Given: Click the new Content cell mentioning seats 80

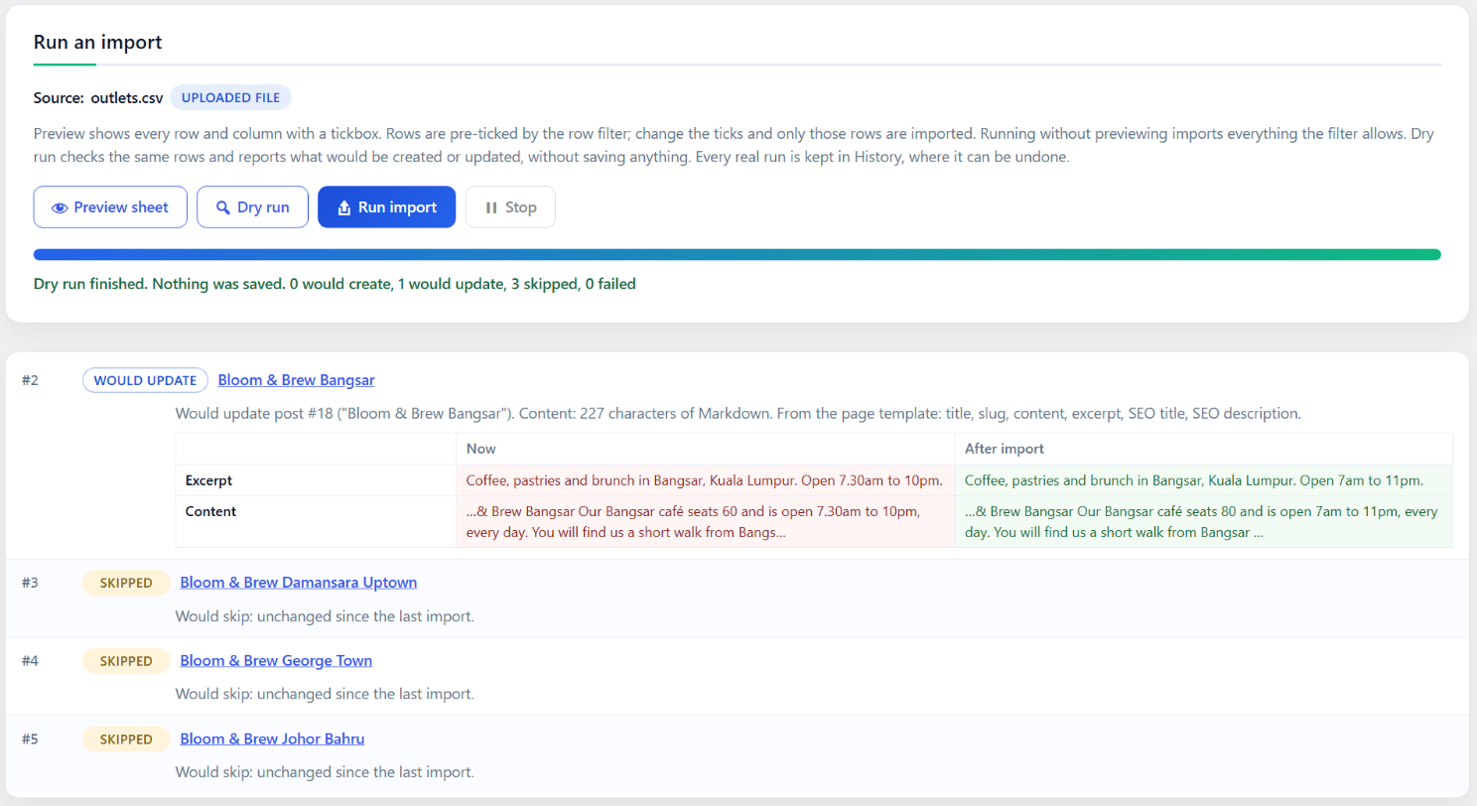Looking at the screenshot, I should tap(1203, 522).
